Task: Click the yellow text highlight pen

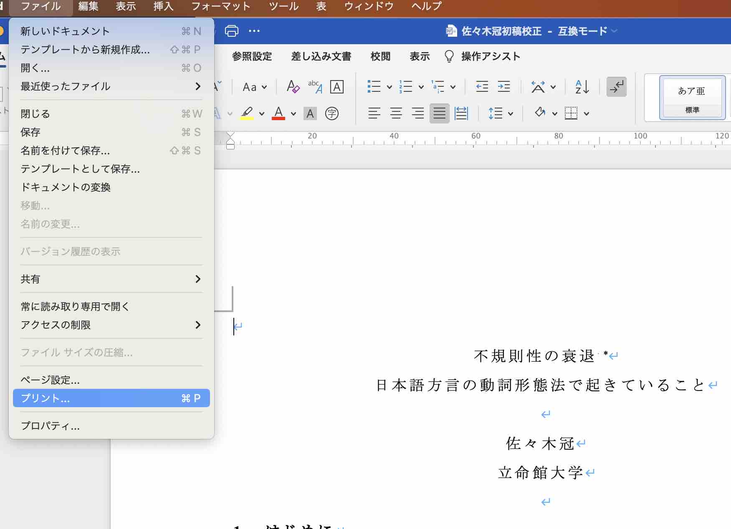Action: (x=247, y=113)
